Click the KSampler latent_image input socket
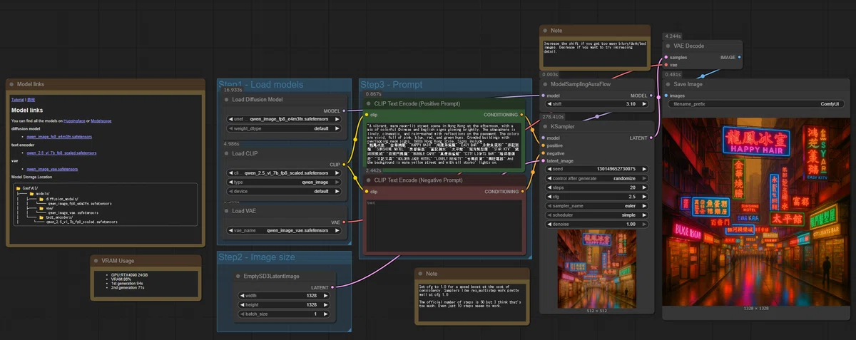856x340 pixels. tap(543, 161)
